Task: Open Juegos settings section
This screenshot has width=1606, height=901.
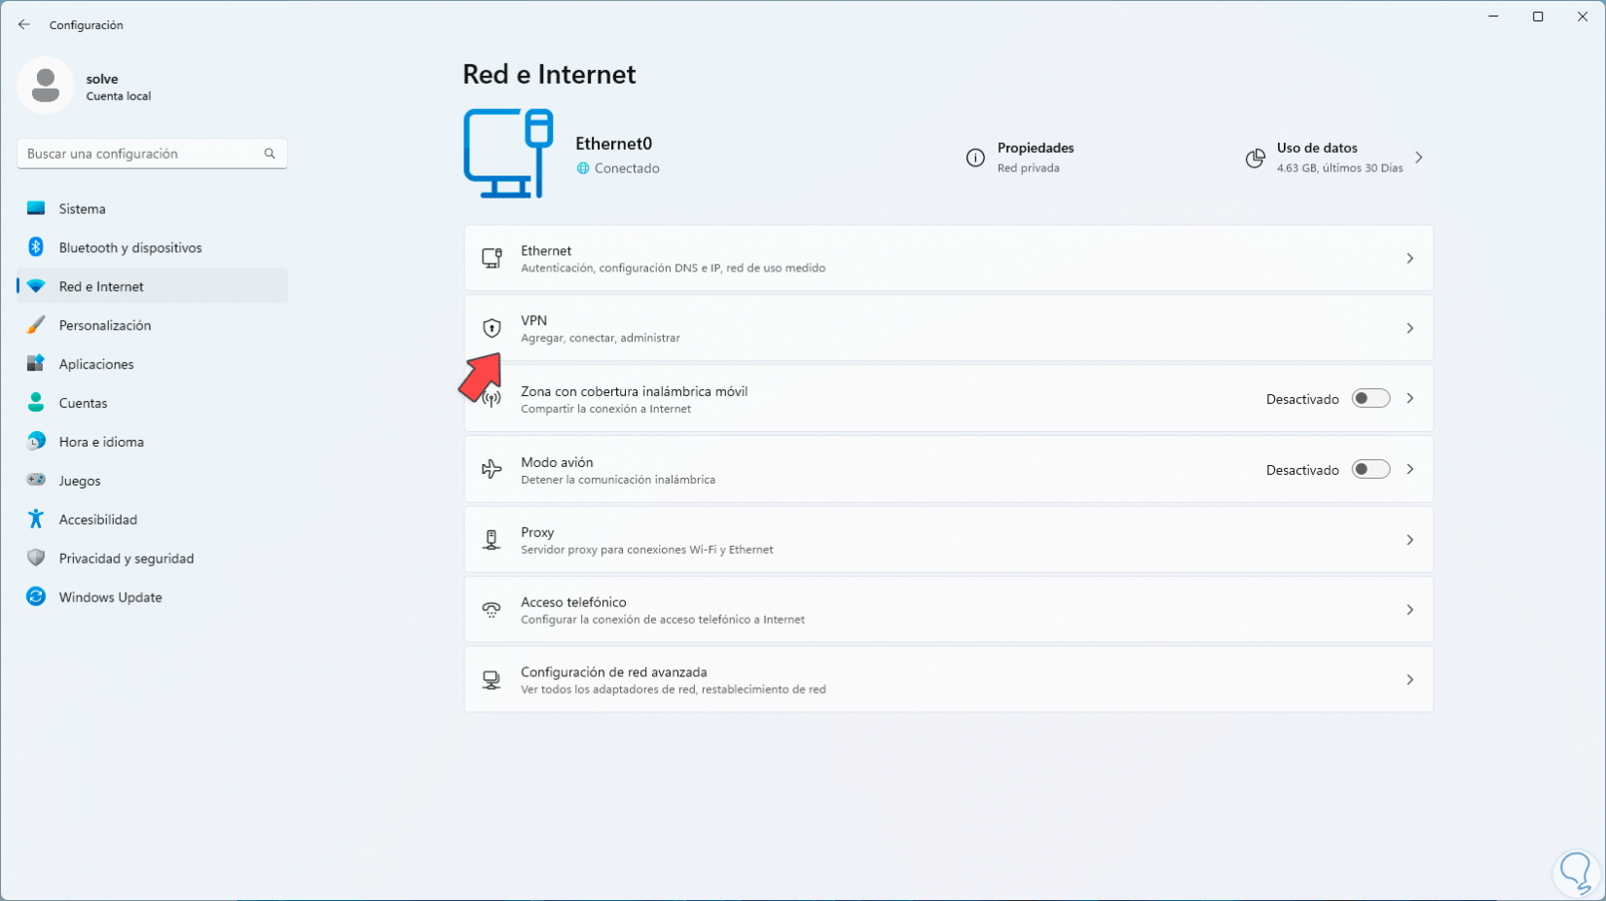Action: point(152,481)
